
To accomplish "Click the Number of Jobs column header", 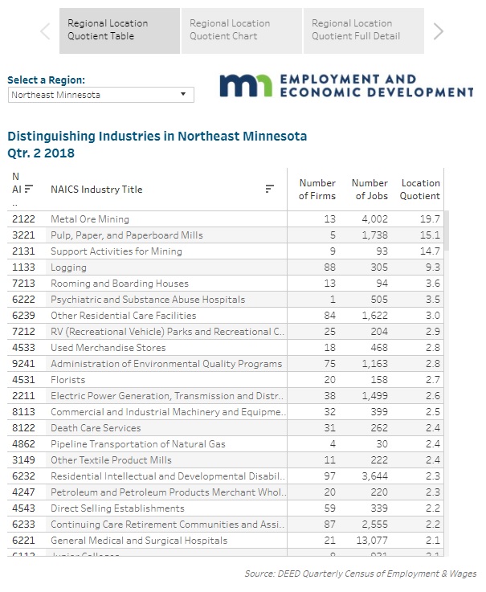I will point(370,190).
